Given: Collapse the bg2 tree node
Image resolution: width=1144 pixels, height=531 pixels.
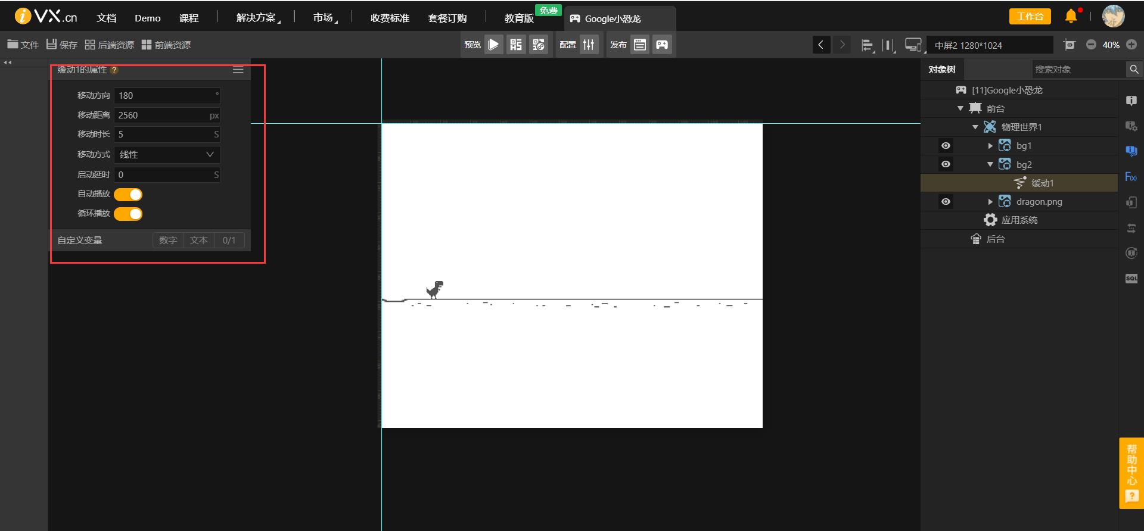Looking at the screenshot, I should 990,164.
